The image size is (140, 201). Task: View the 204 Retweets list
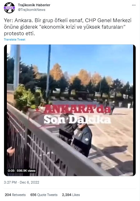(x=15, y=195)
